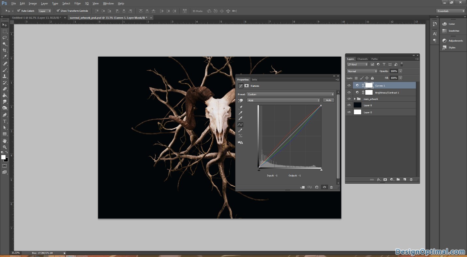Click the Curves 1 layer mask thumbnail
Image resolution: width=467 pixels, height=257 pixels.
tap(369, 85)
